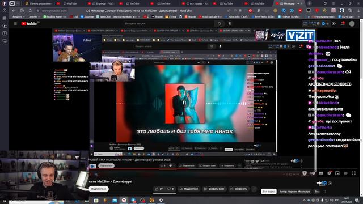Screen dimensions: 363x204
Task: Mute the active Меллшер tab's audio icon
Action: coord(298,3)
